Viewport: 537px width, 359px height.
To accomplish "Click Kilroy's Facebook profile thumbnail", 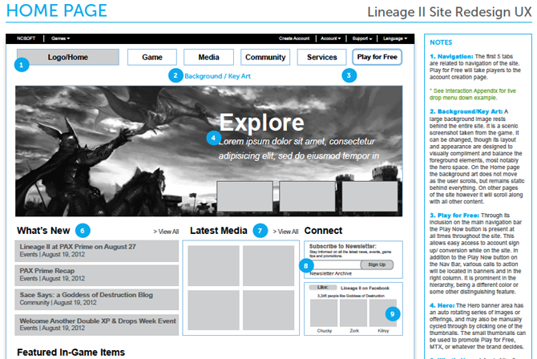I will 383,313.
